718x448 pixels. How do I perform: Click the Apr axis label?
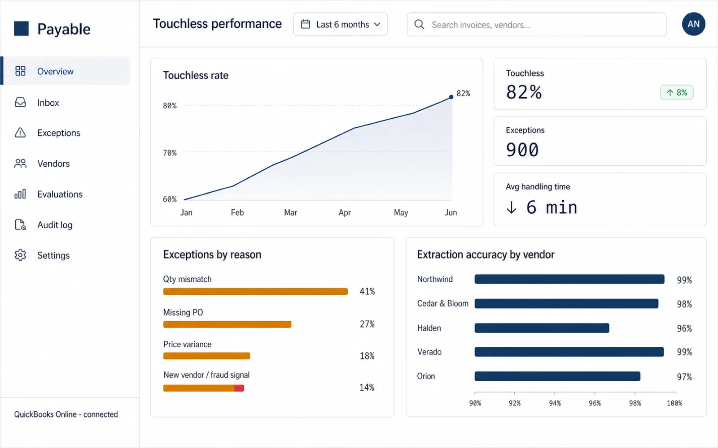pyautogui.click(x=345, y=212)
